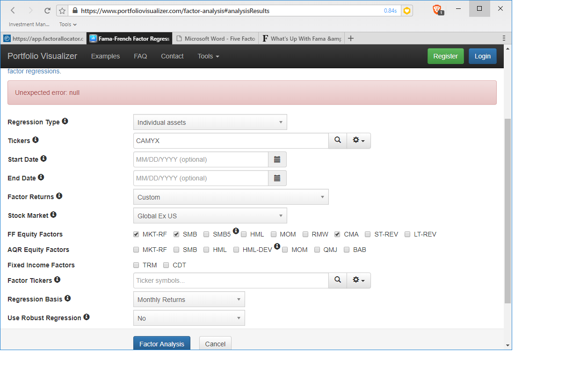Screen dimensions: 580x373
Task: Click the orange shield icon in address bar
Action: pos(407,11)
